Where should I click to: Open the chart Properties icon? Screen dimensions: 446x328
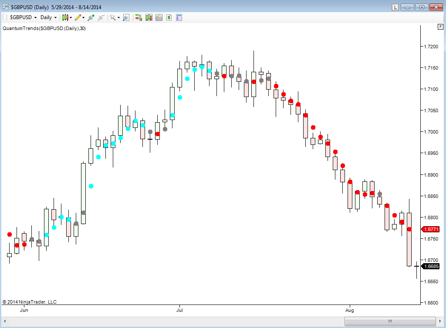[179, 17]
